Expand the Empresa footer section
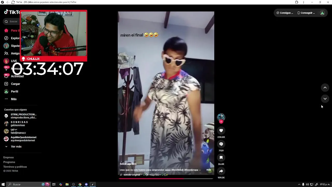332x187 pixels. (9, 157)
